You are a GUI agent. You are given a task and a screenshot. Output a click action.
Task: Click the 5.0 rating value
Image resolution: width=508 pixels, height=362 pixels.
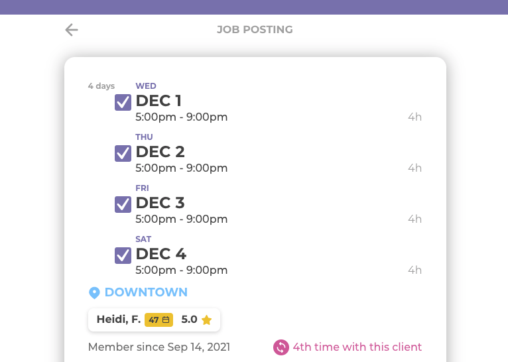tap(189, 320)
